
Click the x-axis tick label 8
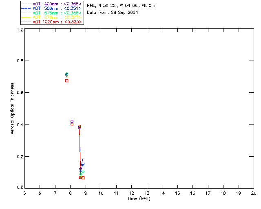(x=71, y=193)
